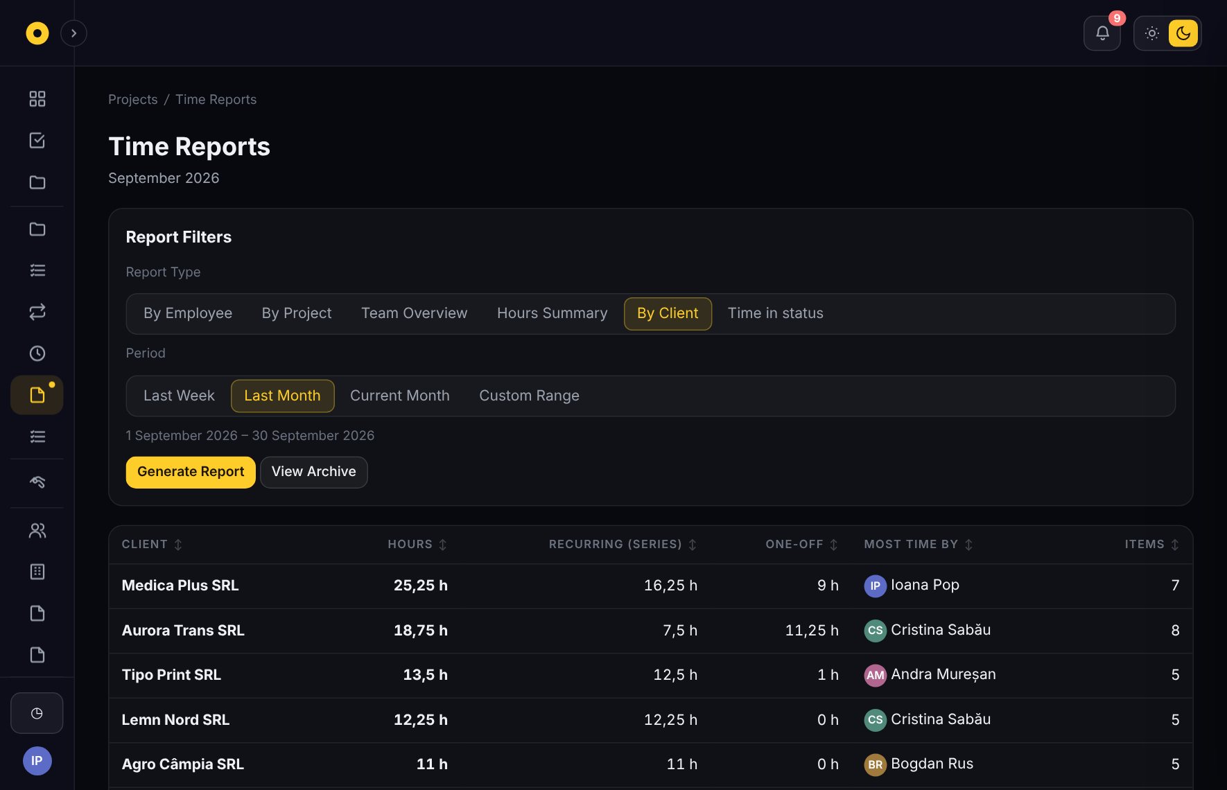Click the timer button above the avatar
This screenshot has width=1227, height=790.
[x=37, y=713]
